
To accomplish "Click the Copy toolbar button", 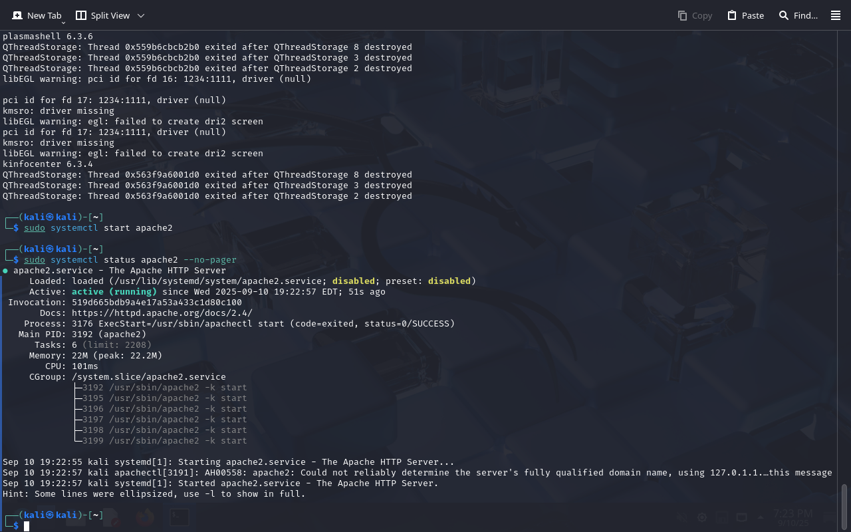I will [695, 15].
